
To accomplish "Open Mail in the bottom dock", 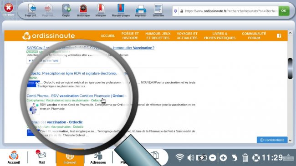I will pyautogui.click(x=42, y=157).
